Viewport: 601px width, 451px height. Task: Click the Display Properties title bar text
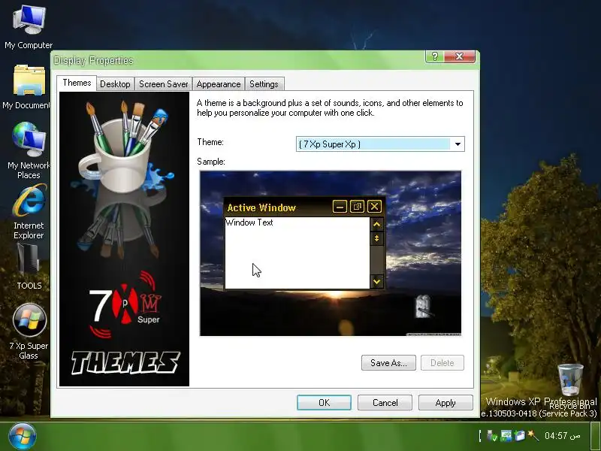point(93,61)
